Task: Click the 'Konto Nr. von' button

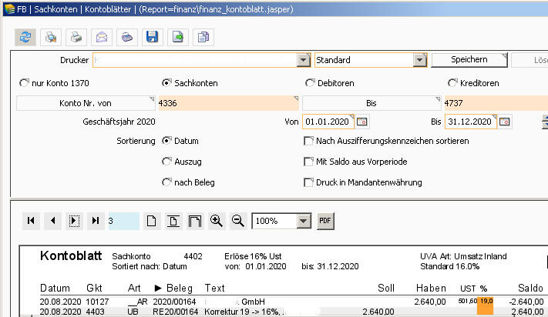Action: tap(85, 102)
